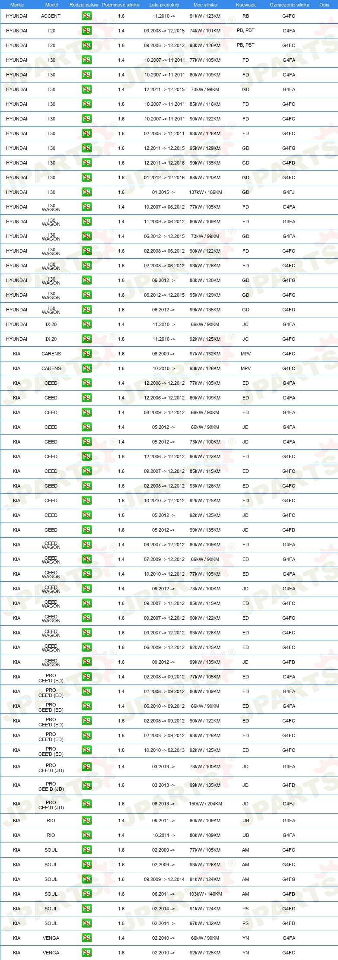Select the 06.2011 -> production date cell
The width and height of the screenshot is (338, 960).
(x=163, y=894)
